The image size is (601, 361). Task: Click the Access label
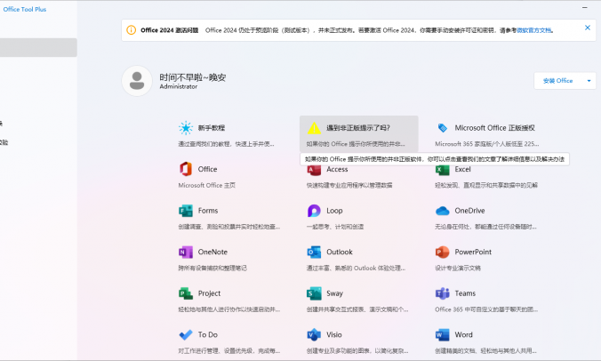(337, 170)
